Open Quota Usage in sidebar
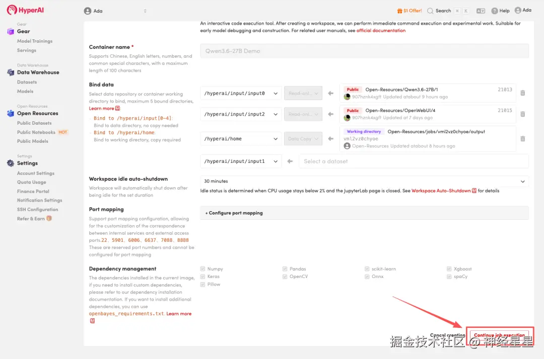544x359 pixels. 32,182
